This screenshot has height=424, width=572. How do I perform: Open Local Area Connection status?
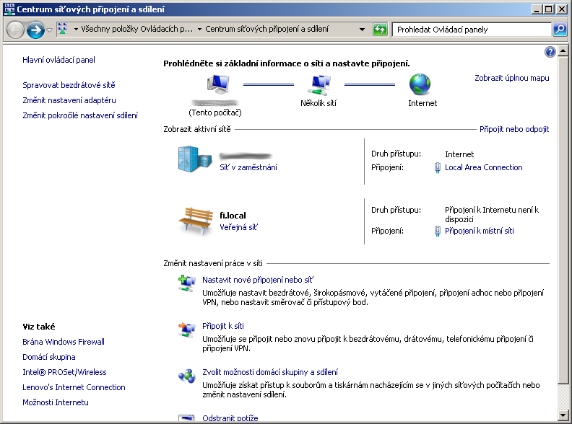coord(483,167)
